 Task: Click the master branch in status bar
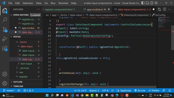click(9, 90)
